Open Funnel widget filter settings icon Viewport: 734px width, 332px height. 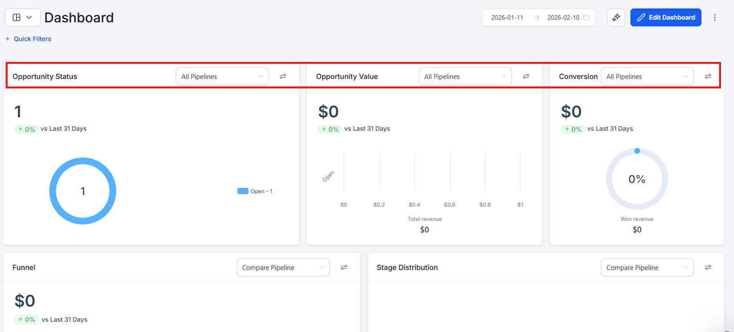click(x=344, y=268)
